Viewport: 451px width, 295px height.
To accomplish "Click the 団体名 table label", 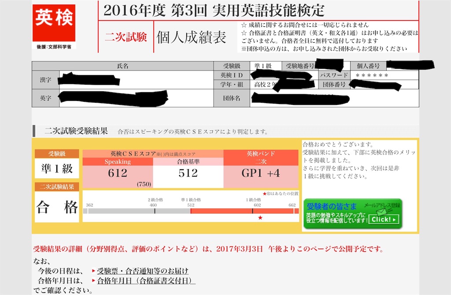I will coord(232,98).
